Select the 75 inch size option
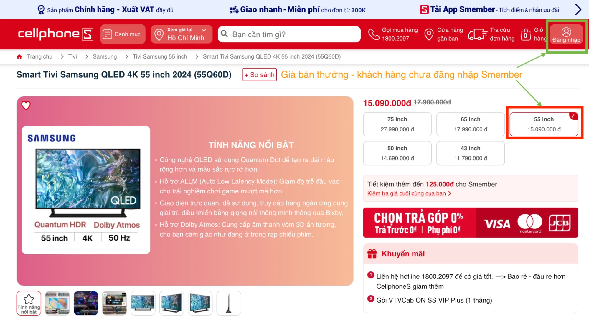The height and width of the screenshot is (317, 589). (x=397, y=124)
